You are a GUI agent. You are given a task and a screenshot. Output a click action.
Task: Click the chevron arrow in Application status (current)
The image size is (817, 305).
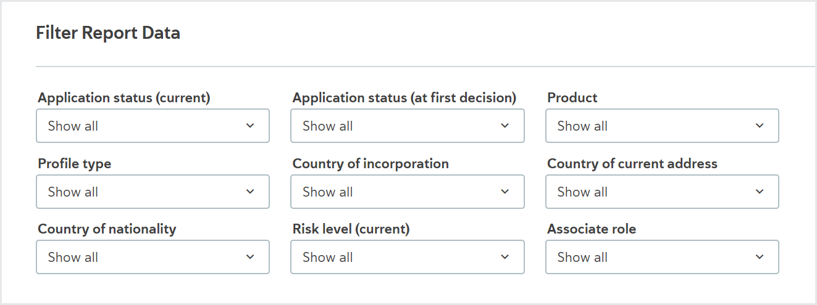click(x=250, y=126)
